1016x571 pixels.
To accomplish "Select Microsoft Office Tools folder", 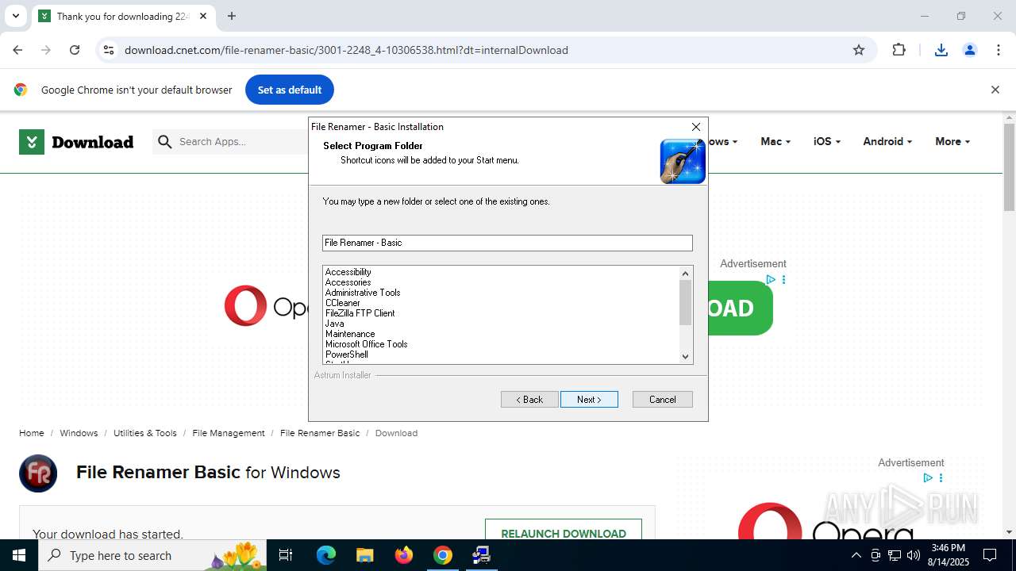I will click(366, 344).
